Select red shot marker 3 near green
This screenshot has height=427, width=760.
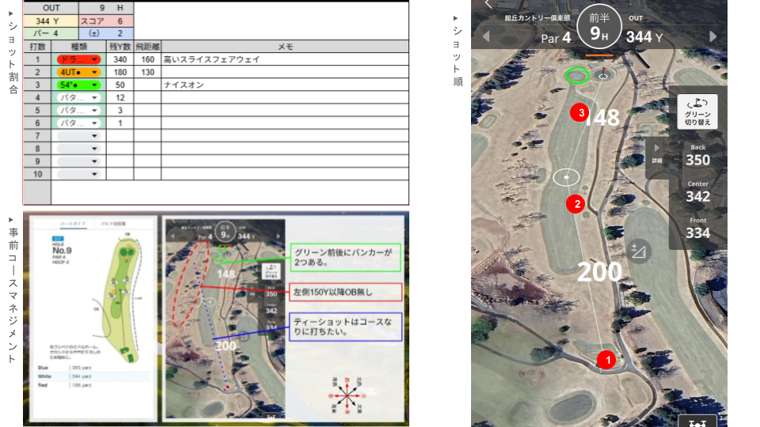point(581,113)
